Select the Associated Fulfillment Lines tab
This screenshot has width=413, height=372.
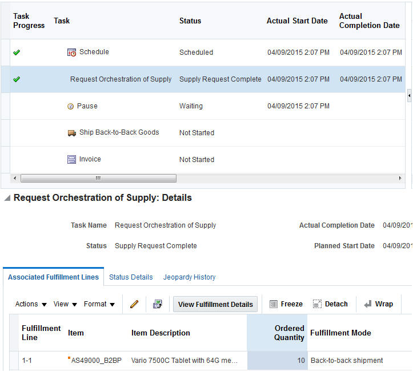click(x=53, y=277)
